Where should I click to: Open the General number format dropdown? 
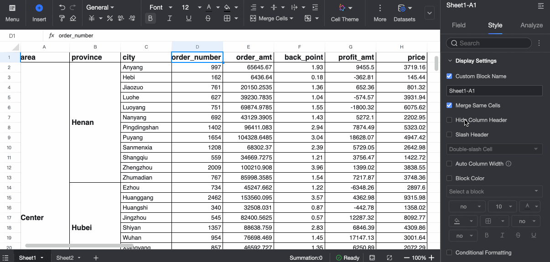click(100, 7)
